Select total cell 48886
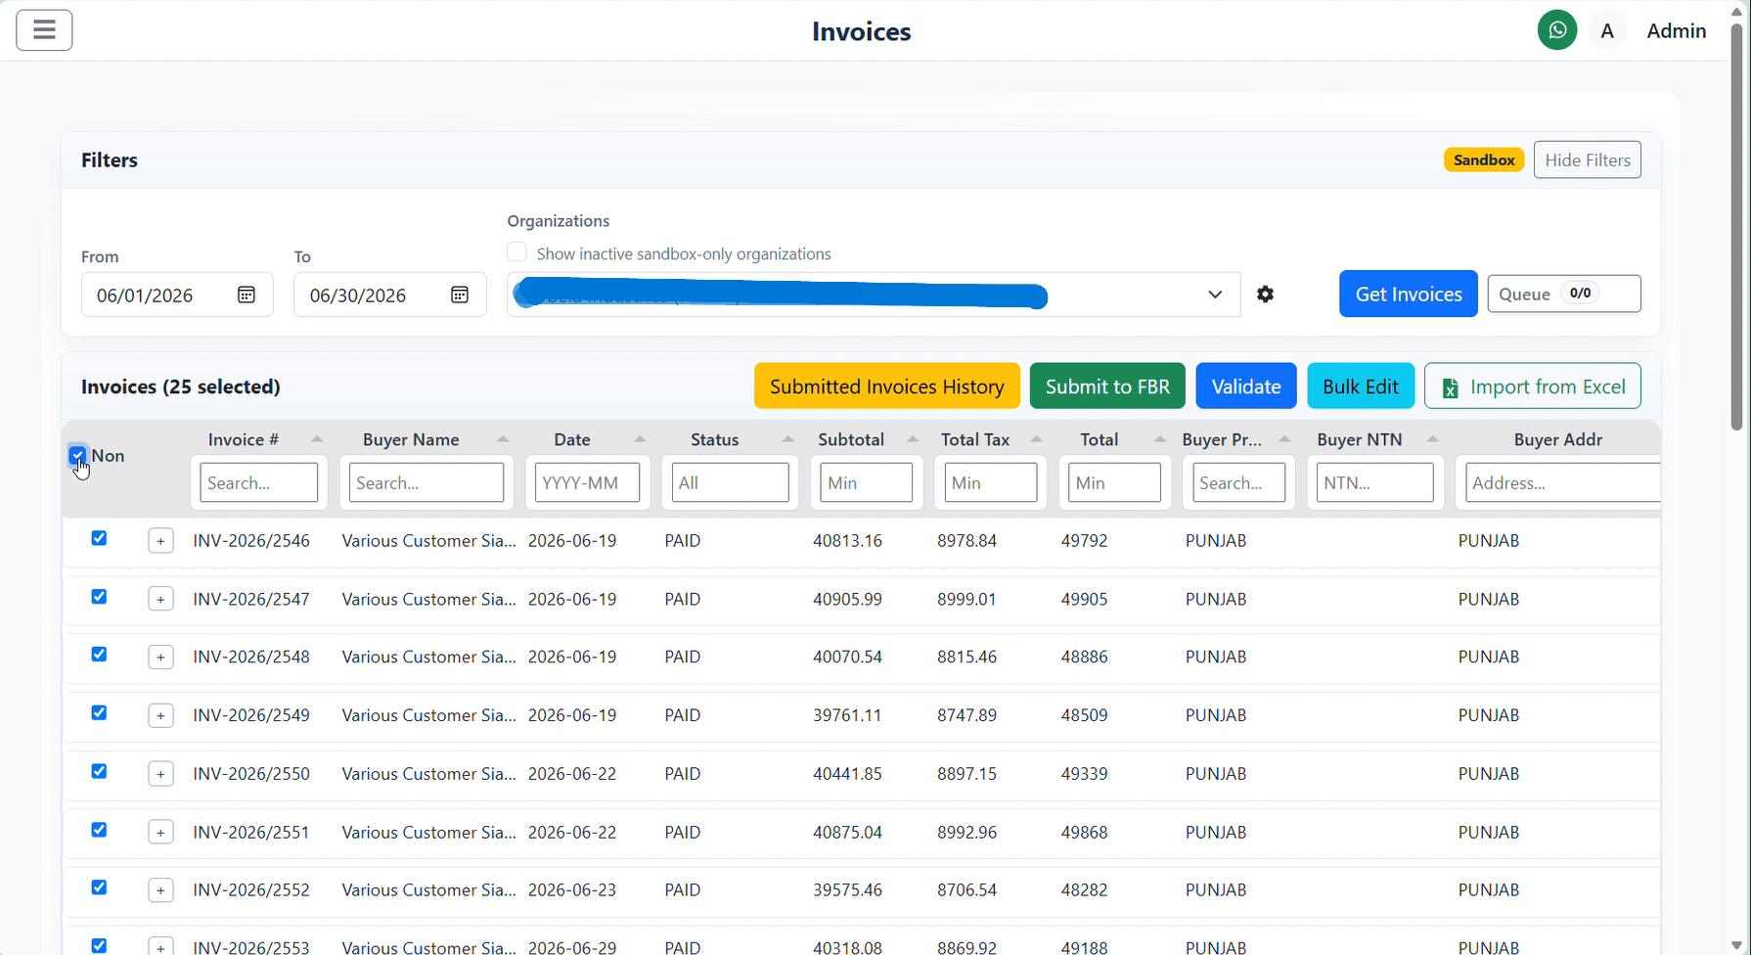The image size is (1751, 955). click(x=1084, y=658)
